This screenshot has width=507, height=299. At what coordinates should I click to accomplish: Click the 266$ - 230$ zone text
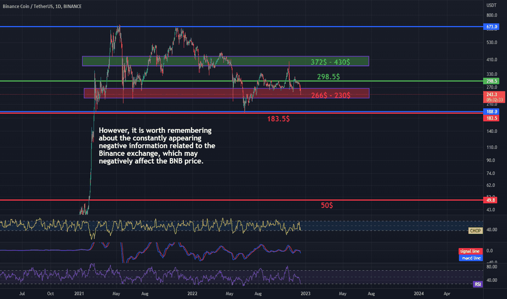(330, 95)
